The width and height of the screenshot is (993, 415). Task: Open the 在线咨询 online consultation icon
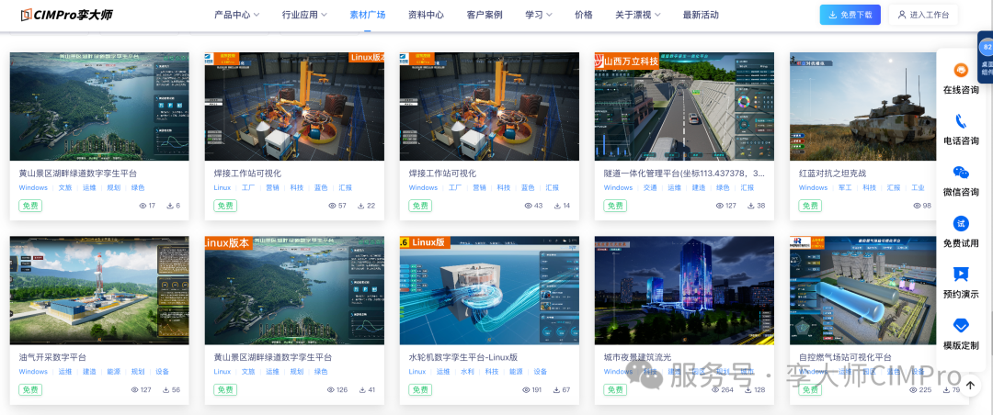[961, 70]
